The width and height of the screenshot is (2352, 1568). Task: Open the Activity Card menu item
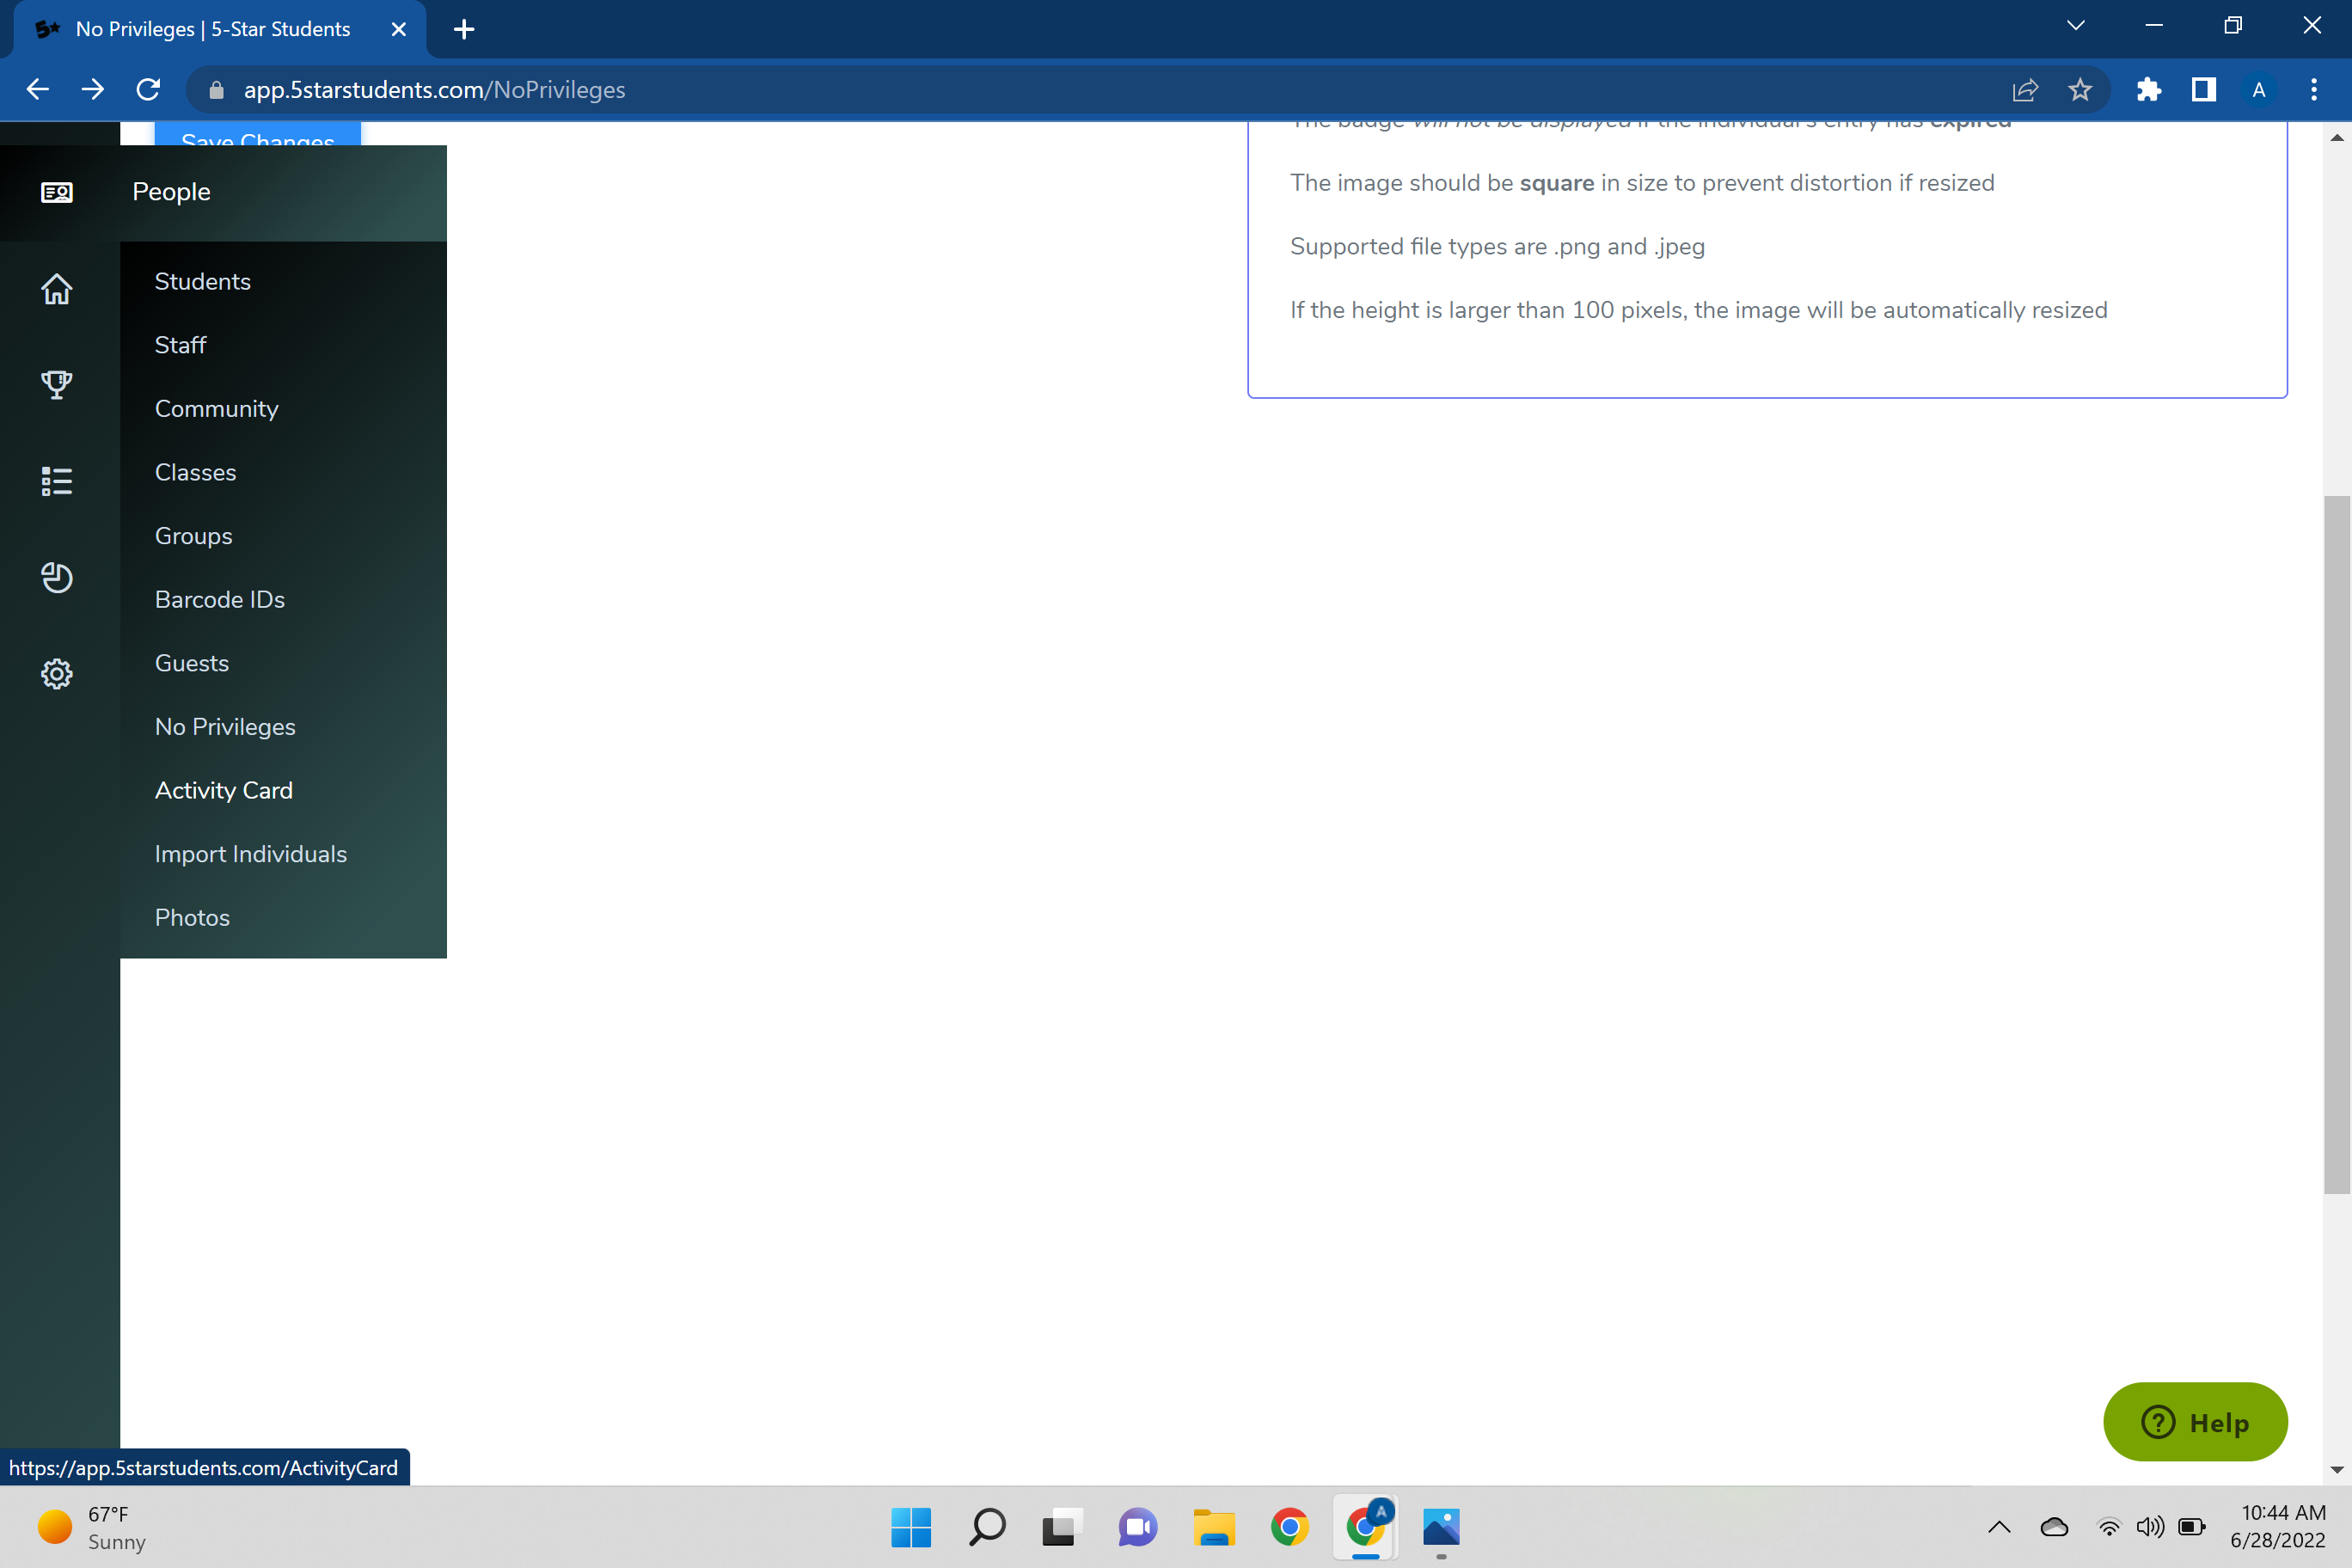[224, 790]
